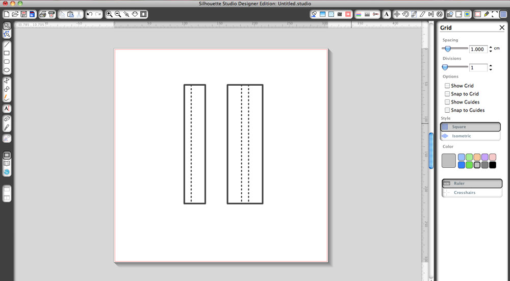Close the Grid panel
This screenshot has height=281, width=510.
[502, 28]
